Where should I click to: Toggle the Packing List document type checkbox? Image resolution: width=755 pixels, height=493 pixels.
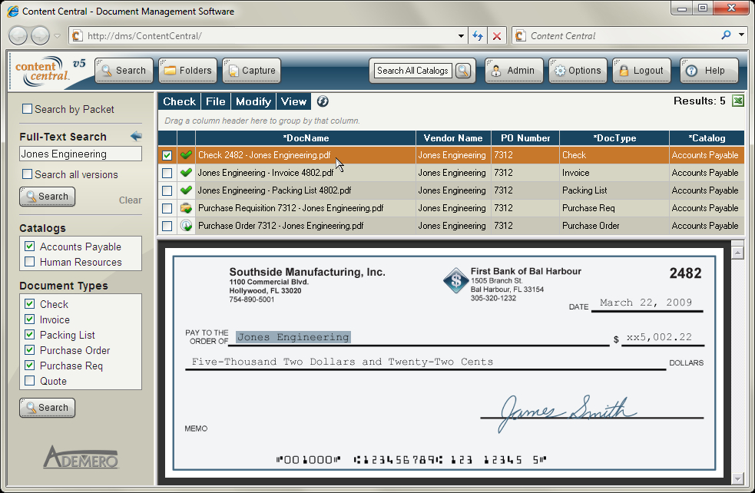pyautogui.click(x=29, y=335)
